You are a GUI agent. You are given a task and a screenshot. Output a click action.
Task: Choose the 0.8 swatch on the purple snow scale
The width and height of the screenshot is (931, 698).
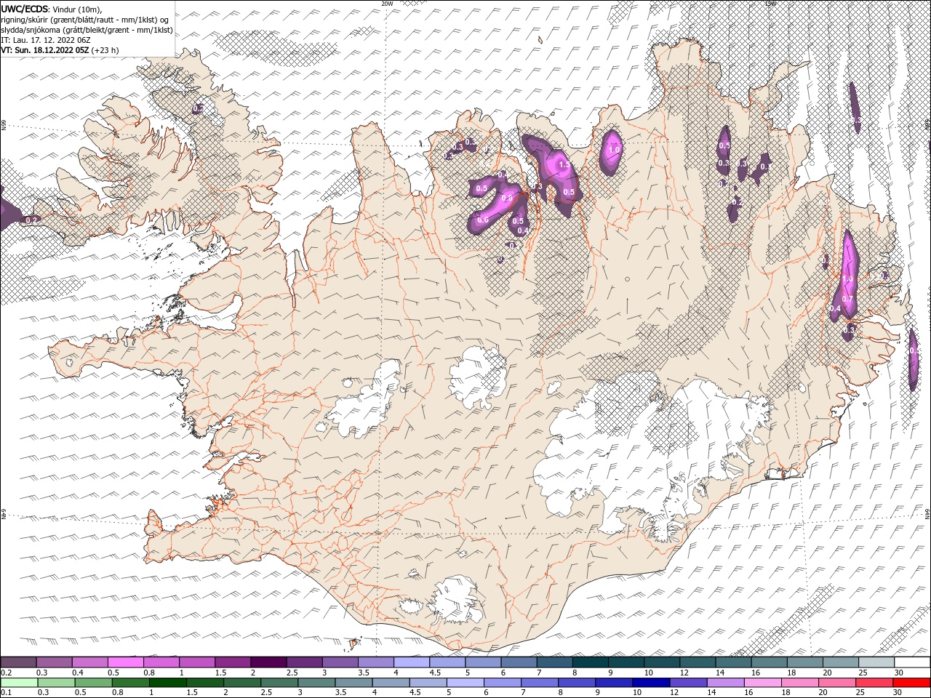coord(161,662)
